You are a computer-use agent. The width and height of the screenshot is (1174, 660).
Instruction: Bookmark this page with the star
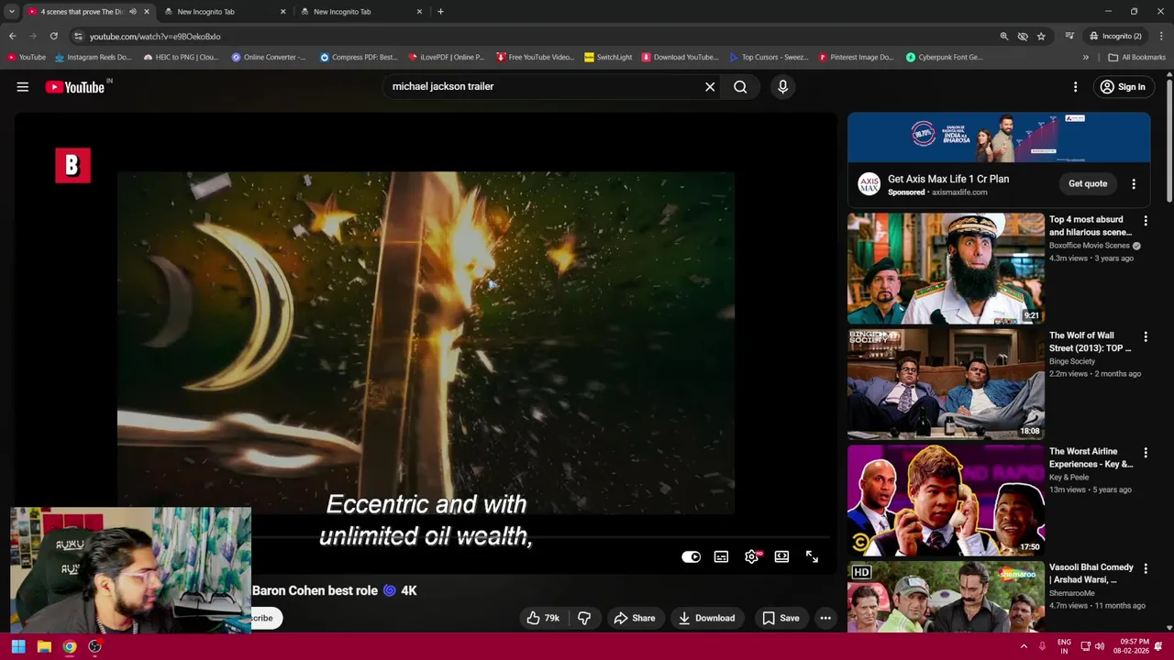click(x=1041, y=37)
